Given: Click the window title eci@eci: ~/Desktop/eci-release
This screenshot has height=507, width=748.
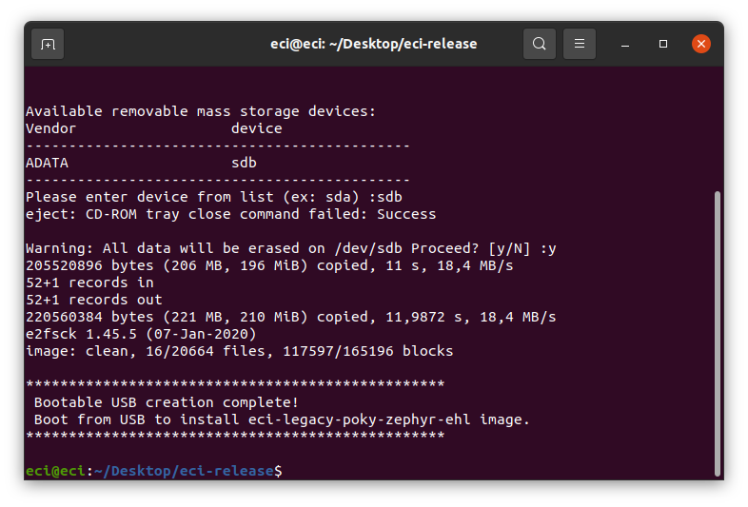Looking at the screenshot, I should tap(373, 44).
